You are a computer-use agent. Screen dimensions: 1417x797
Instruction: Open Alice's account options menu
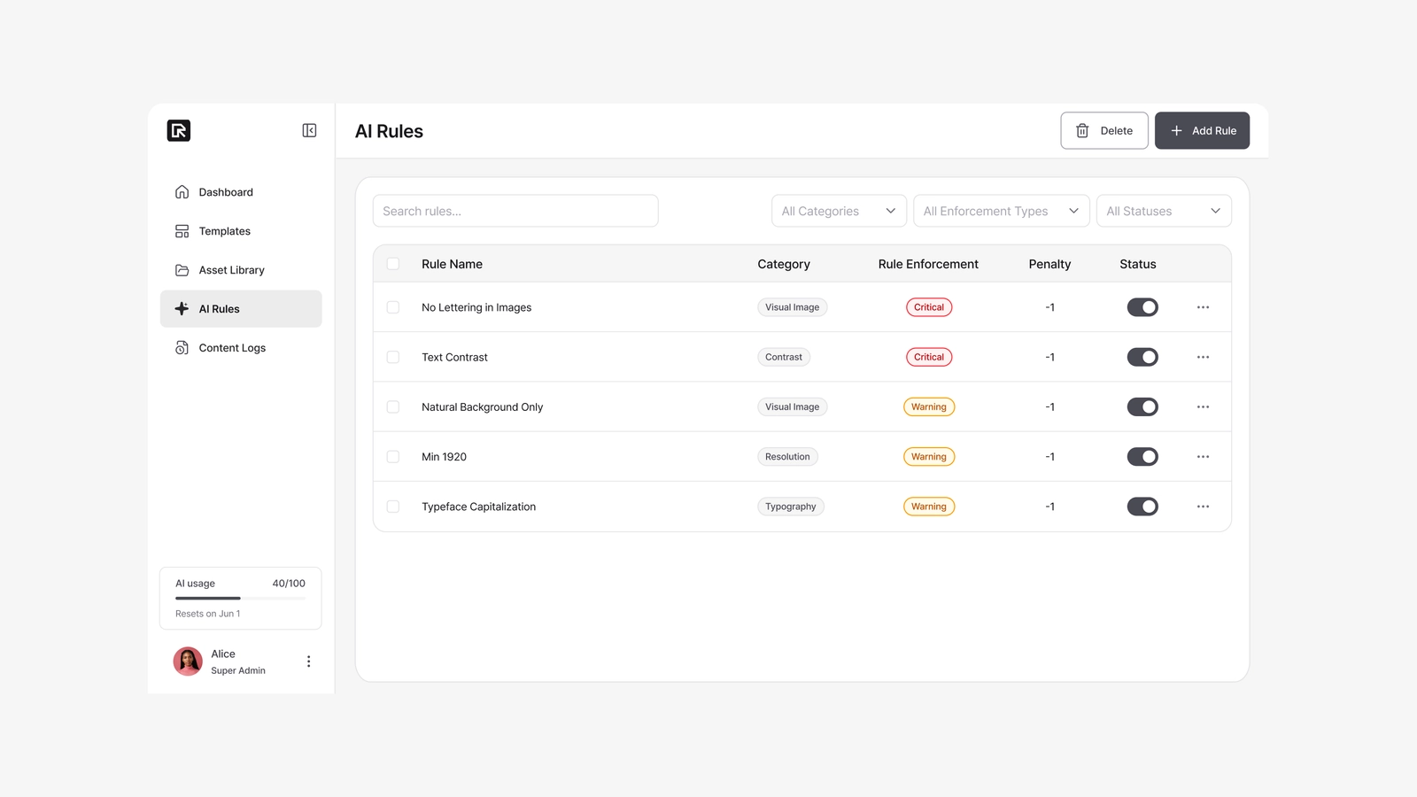pos(308,662)
